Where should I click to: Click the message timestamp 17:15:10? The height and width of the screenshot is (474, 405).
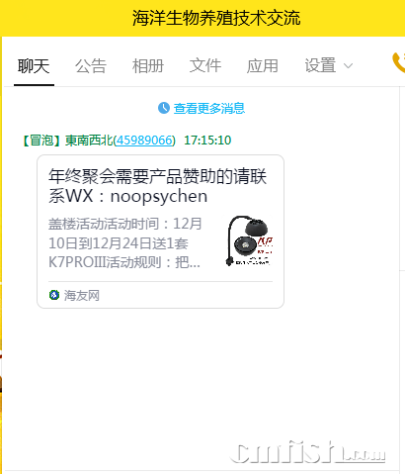[x=207, y=141]
